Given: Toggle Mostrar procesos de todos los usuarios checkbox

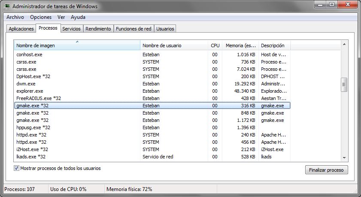Looking at the screenshot, I should click(16, 168).
